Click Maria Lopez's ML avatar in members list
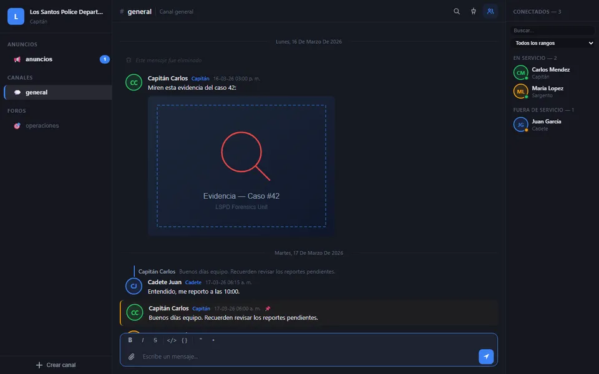The image size is (599, 374). (x=520, y=91)
